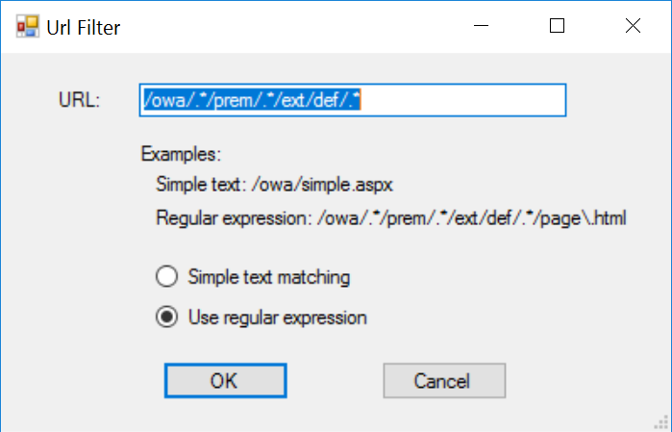Click the "Examples:" heading text
The height and width of the screenshot is (432, 672).
tap(181, 154)
